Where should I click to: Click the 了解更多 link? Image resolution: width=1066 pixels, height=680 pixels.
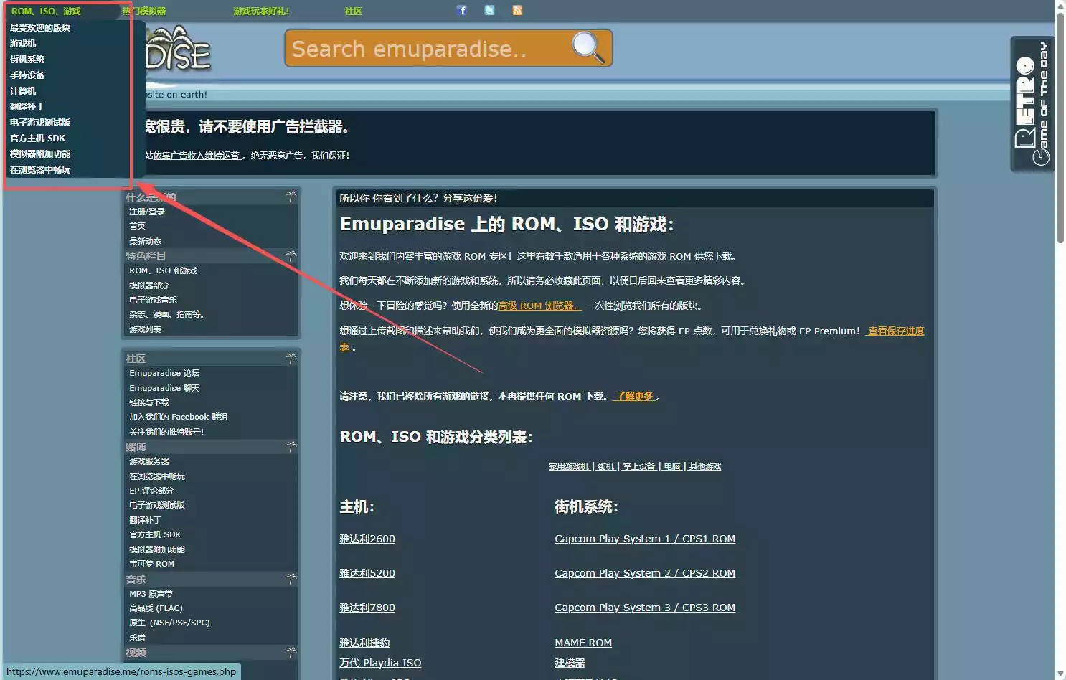[x=634, y=396]
